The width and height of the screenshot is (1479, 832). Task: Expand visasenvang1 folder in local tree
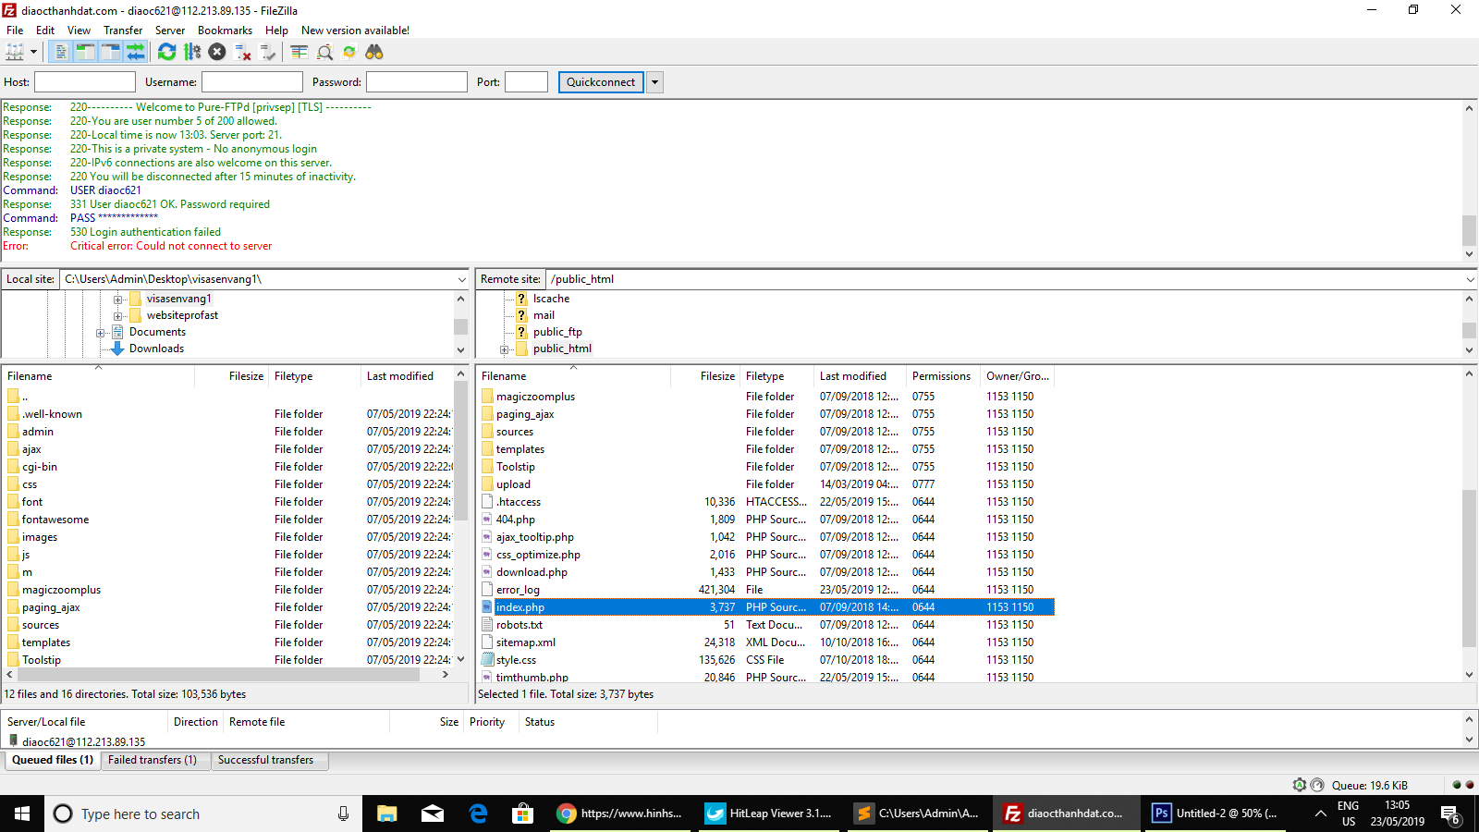(118, 300)
